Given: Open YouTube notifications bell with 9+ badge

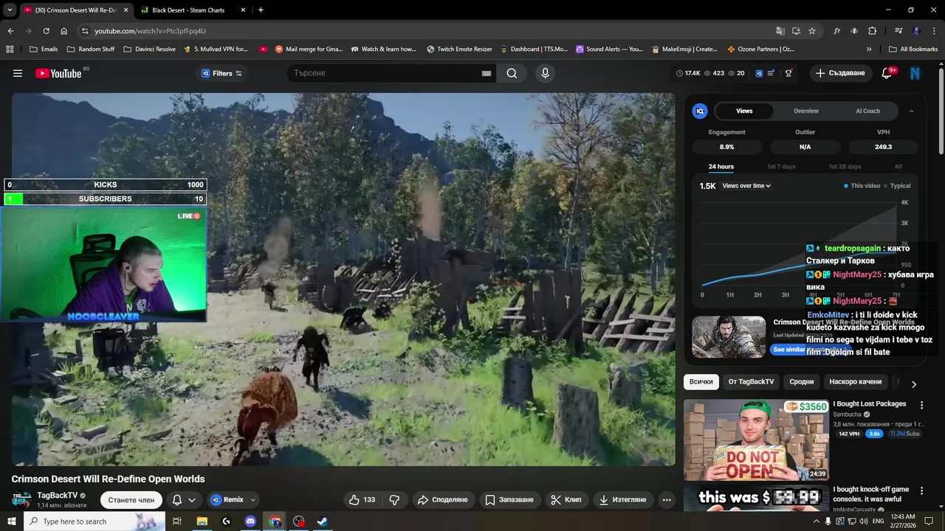Looking at the screenshot, I should click(887, 73).
